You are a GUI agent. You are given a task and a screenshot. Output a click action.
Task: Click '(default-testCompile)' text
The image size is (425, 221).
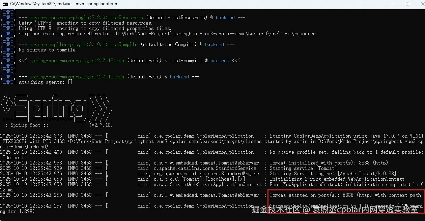pyautogui.click(x=169, y=44)
